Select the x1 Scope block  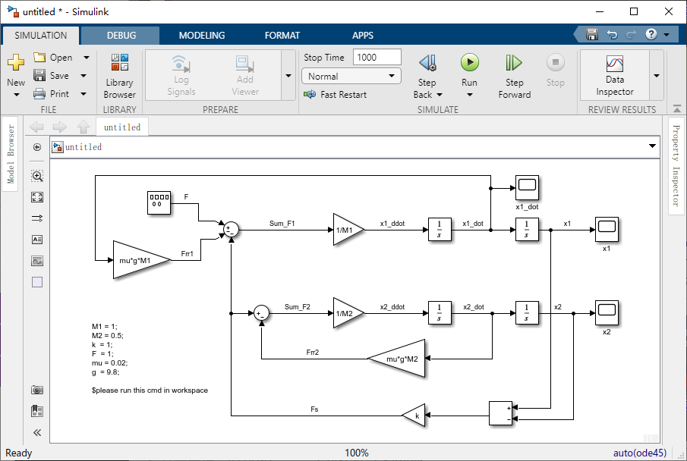point(607,230)
